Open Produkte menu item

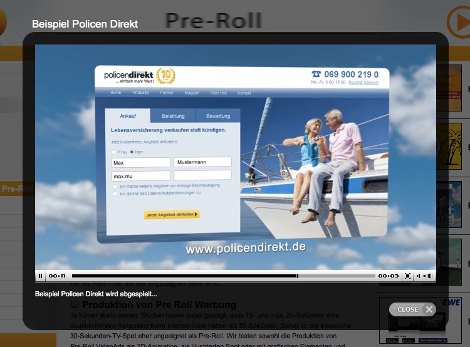[x=140, y=93]
